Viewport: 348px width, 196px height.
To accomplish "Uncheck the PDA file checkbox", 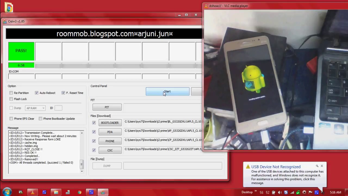I will pyautogui.click(x=94, y=132).
